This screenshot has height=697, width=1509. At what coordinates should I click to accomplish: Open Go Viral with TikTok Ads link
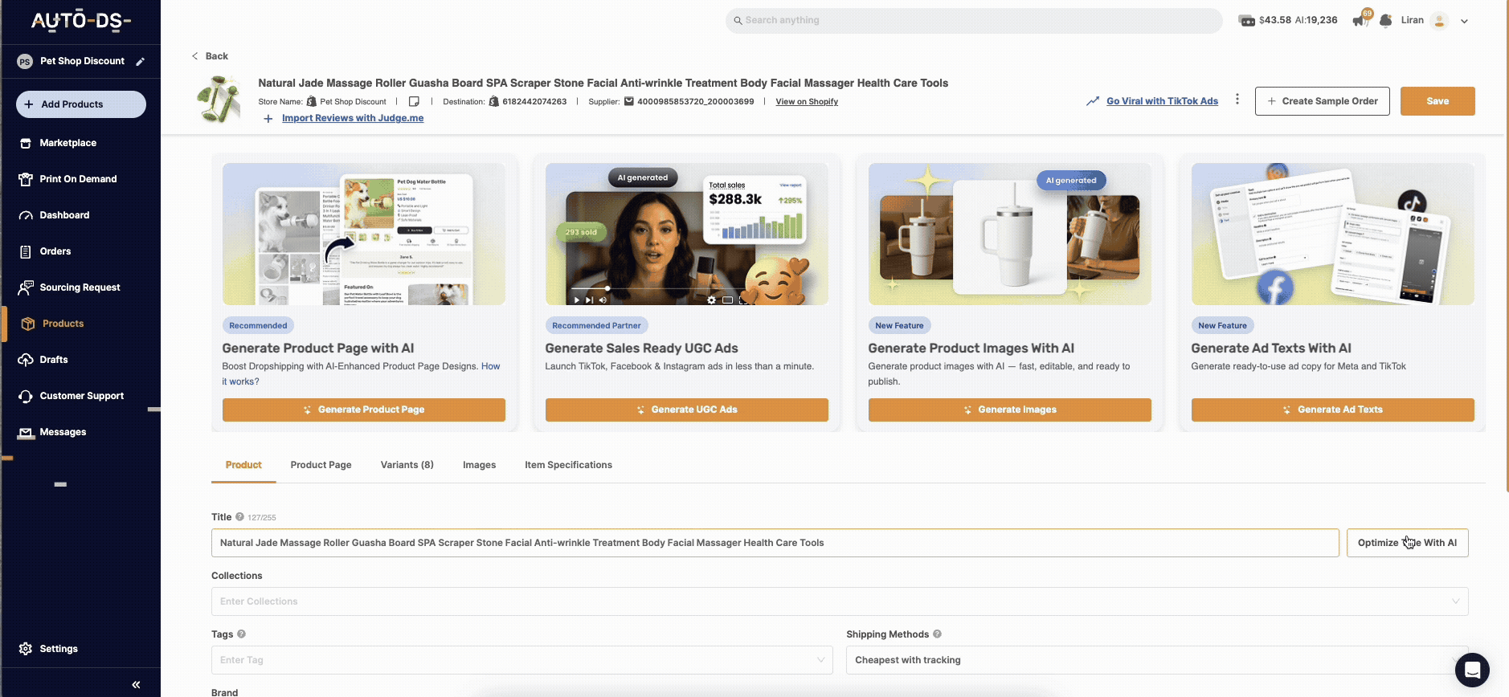tap(1162, 101)
